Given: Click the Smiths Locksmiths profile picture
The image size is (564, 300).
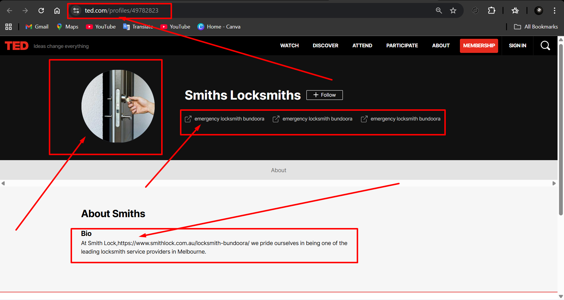Looking at the screenshot, I should 118,106.
